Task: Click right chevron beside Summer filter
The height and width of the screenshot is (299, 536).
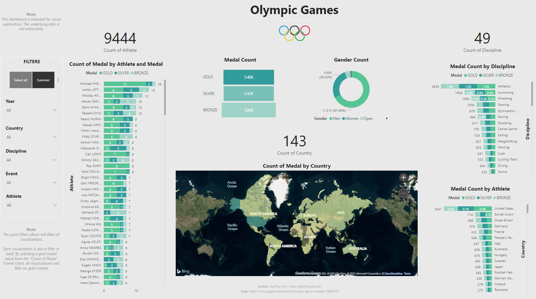Action: [x=58, y=80]
